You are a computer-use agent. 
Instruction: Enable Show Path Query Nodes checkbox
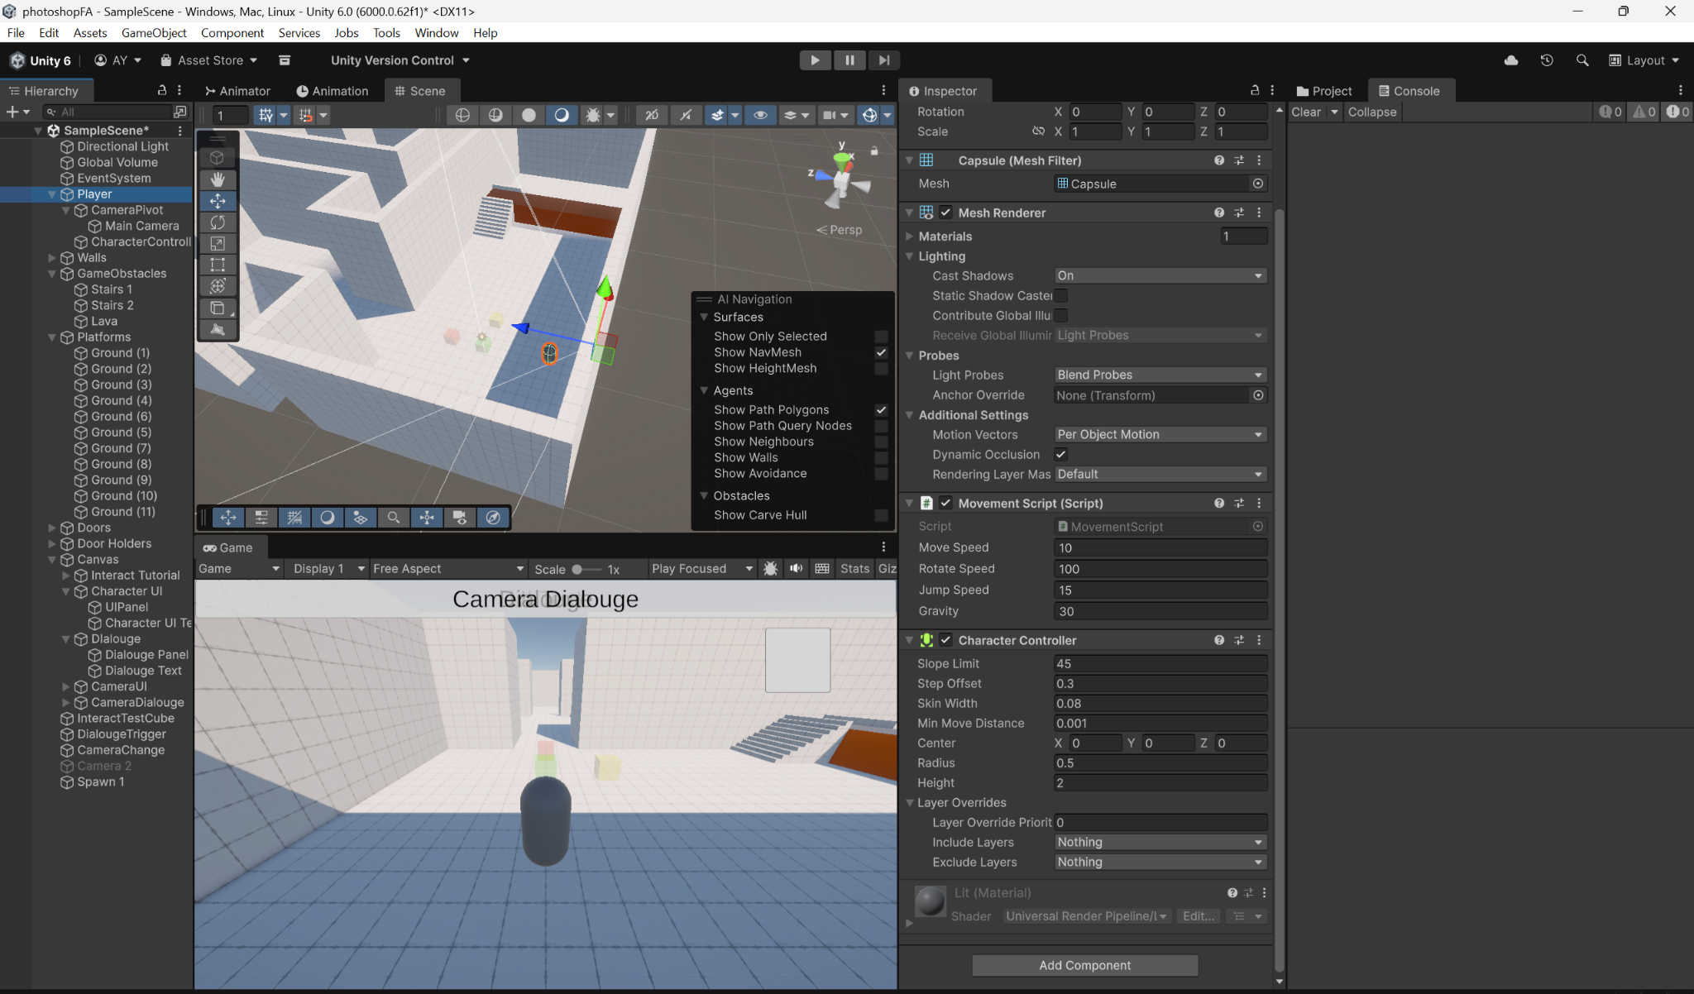(881, 426)
